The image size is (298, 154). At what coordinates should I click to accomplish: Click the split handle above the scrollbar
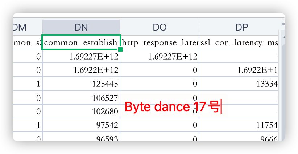click(282, 24)
